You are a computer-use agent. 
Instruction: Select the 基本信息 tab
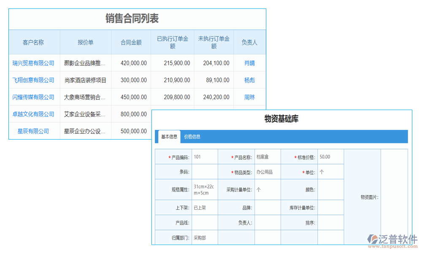click(168, 136)
